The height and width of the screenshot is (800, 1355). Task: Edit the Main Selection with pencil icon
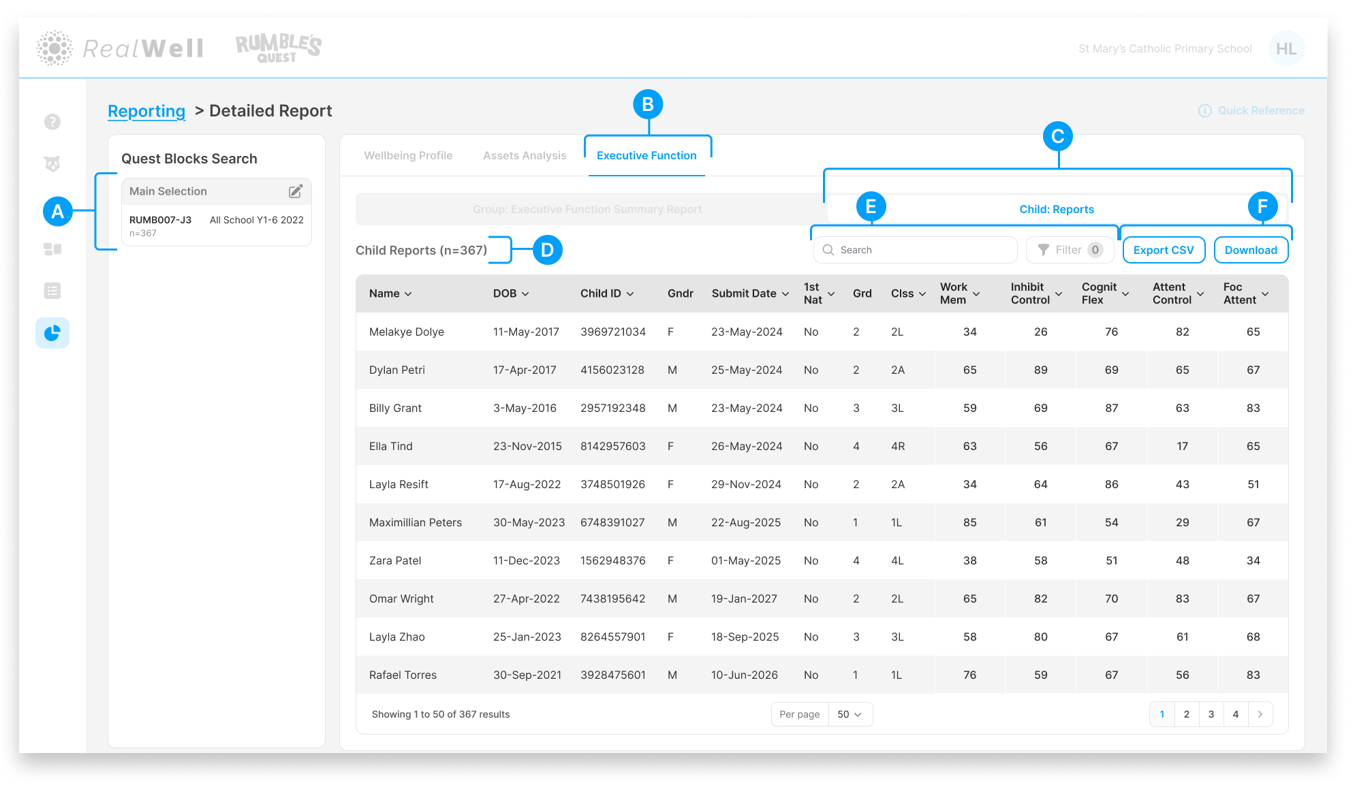[x=296, y=191]
